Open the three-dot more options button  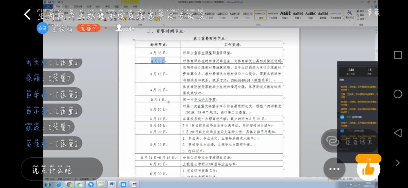334,169
